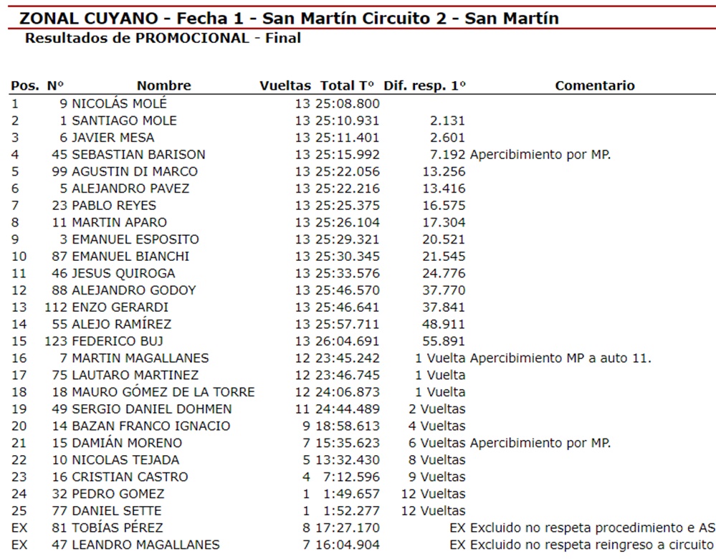The height and width of the screenshot is (559, 716).
Task: Click the ZONAL CUYANO page title
Action: pyautogui.click(x=289, y=18)
